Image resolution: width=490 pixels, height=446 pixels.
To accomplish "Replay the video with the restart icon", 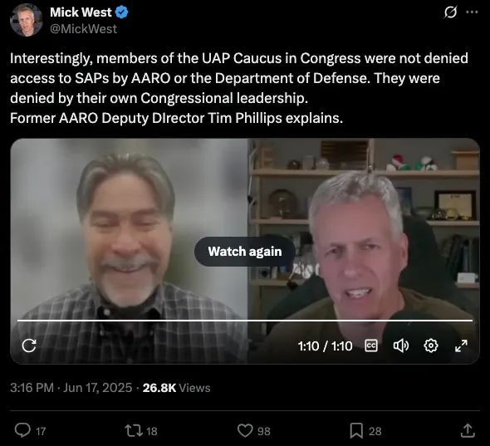I will 29,346.
